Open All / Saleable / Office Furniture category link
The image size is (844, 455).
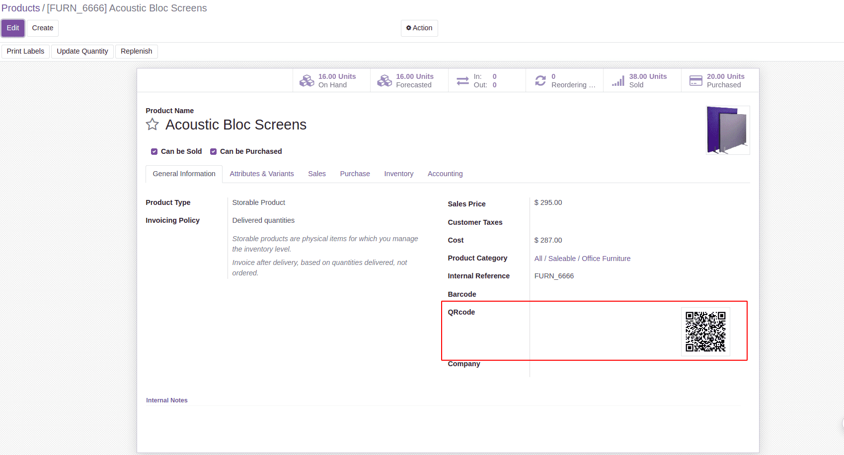click(582, 259)
